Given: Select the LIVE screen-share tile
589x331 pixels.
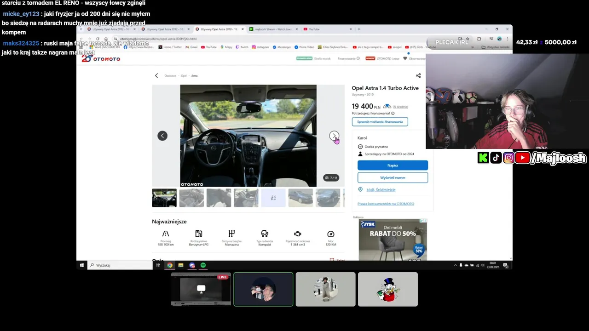Looking at the screenshot, I should coord(201,289).
